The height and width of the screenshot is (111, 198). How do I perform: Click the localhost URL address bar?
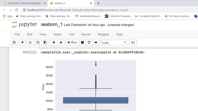point(78,10)
